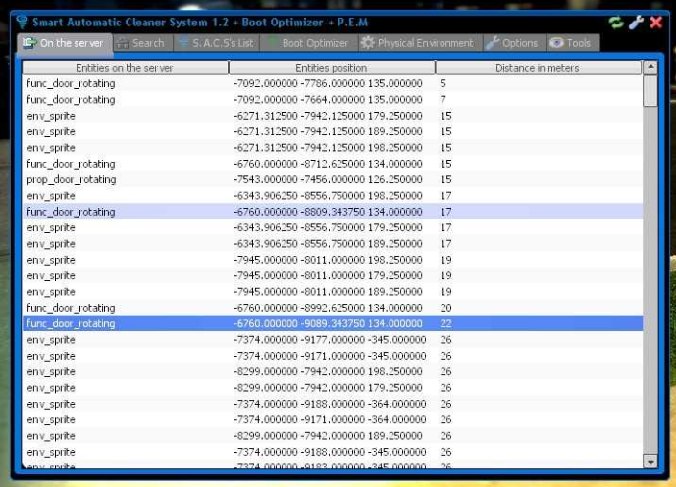Select env_sprite row at -7945.000000 -8011.000000 198.250000
The height and width of the screenshot is (487, 676).
tap(332, 260)
